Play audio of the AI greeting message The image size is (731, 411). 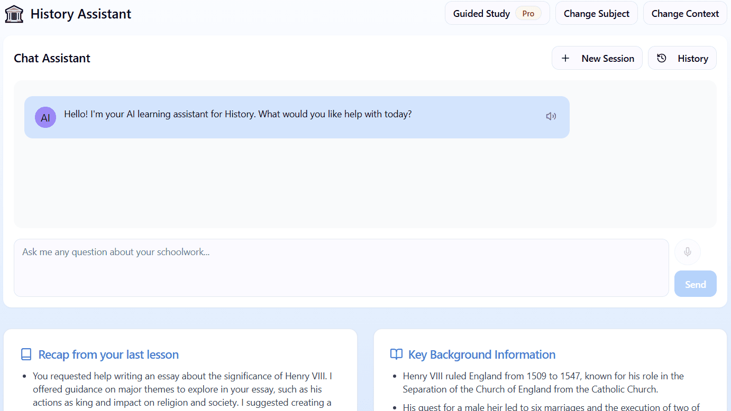coord(551,116)
